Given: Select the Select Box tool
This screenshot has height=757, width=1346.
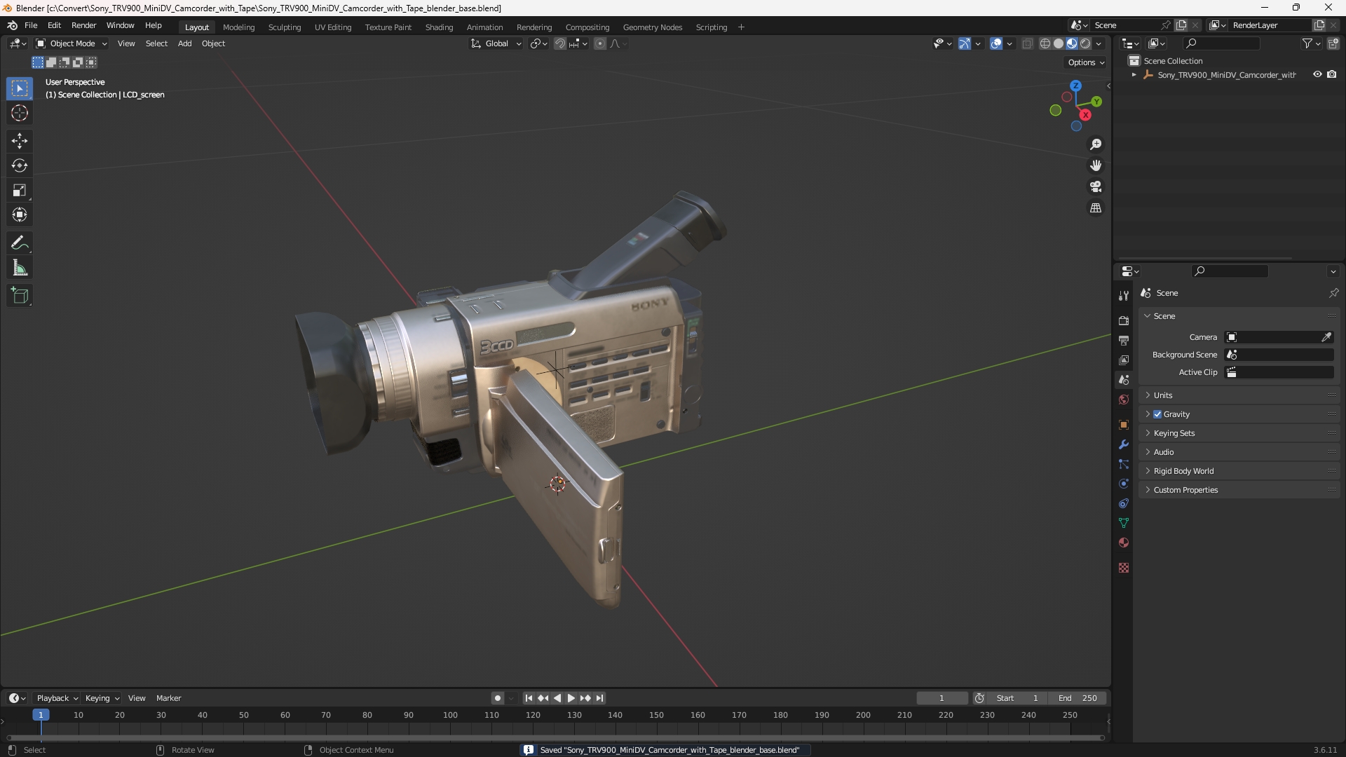Looking at the screenshot, I should pyautogui.click(x=20, y=88).
